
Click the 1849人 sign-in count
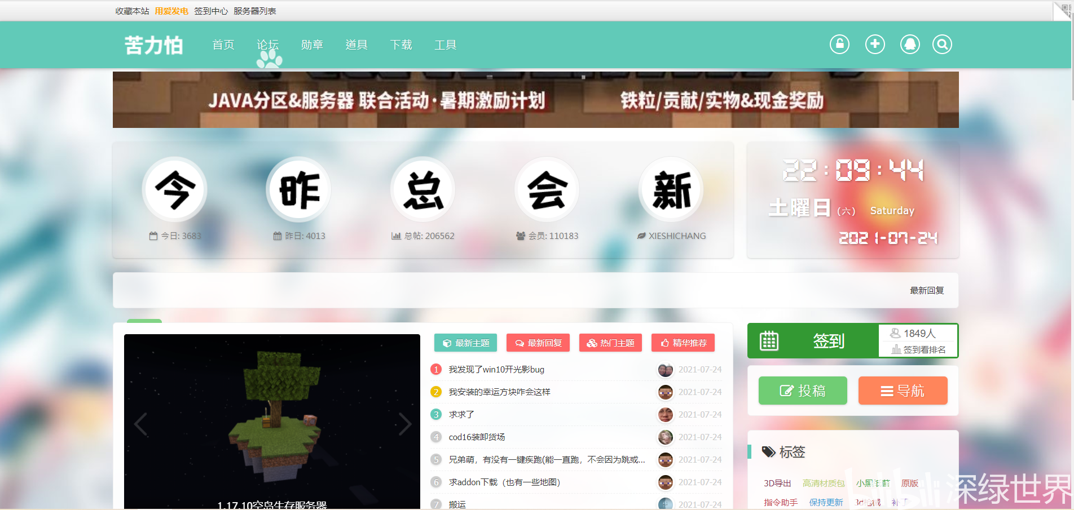919,334
